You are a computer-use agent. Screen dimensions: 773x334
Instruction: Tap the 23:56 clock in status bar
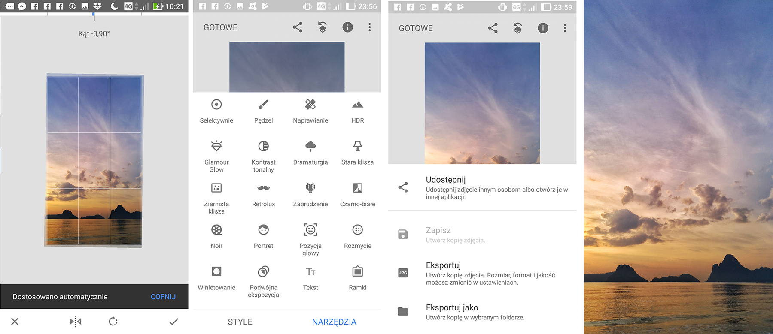coord(368,6)
